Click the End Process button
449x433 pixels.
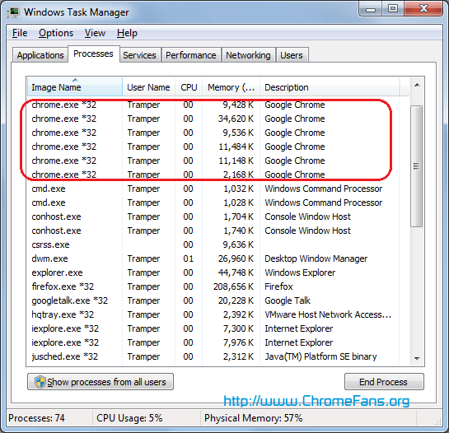(x=384, y=382)
